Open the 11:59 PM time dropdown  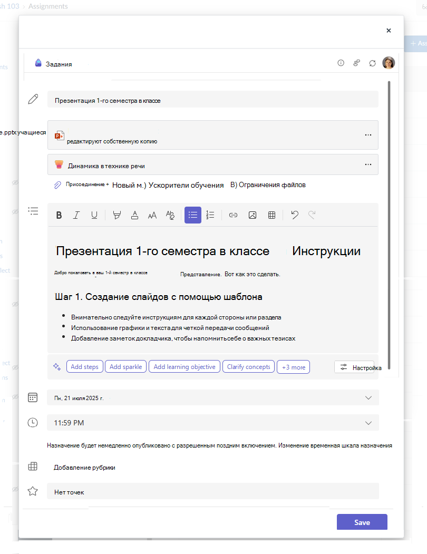[213, 423]
